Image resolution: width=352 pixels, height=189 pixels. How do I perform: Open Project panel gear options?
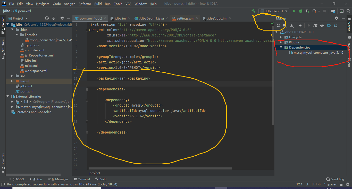pyautogui.click(x=62, y=18)
